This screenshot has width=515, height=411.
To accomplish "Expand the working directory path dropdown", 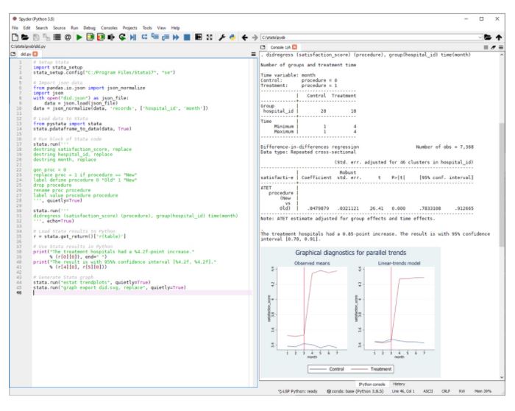I will [x=480, y=38].
